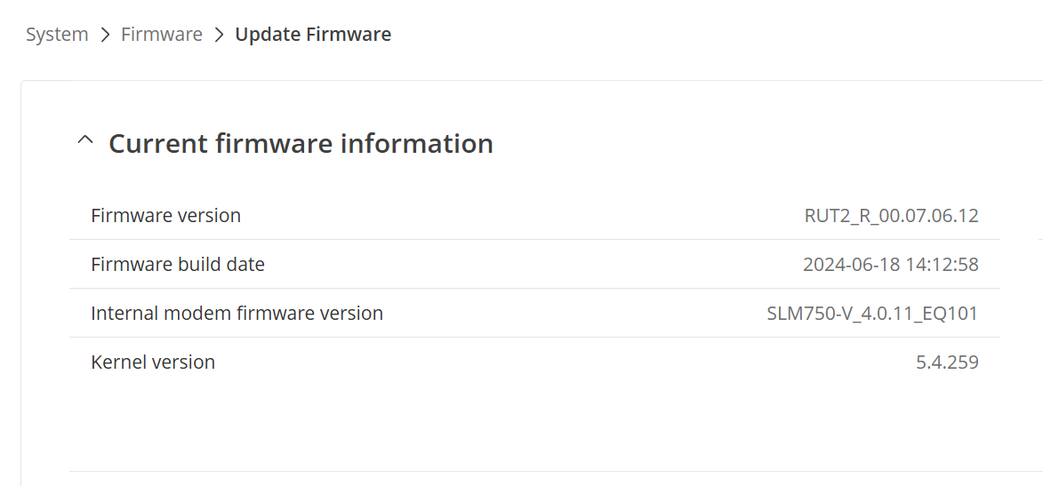Click divider line beneath Firmware build date row
This screenshot has width=1043, height=486.
[534, 289]
